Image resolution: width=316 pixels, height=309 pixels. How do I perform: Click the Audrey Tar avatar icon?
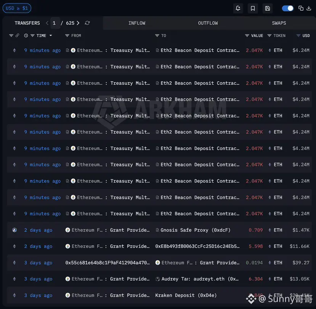pos(157,279)
